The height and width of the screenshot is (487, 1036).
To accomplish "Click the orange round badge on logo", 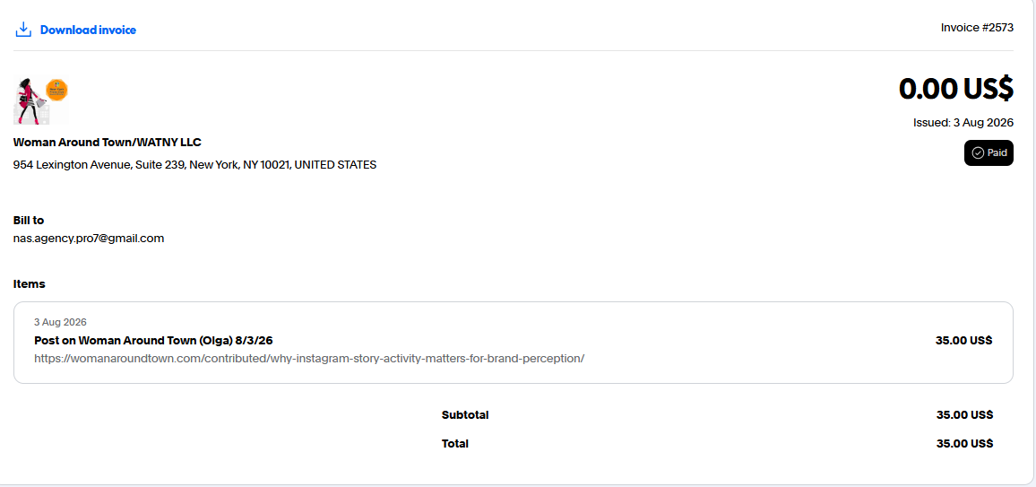I will coord(56,90).
